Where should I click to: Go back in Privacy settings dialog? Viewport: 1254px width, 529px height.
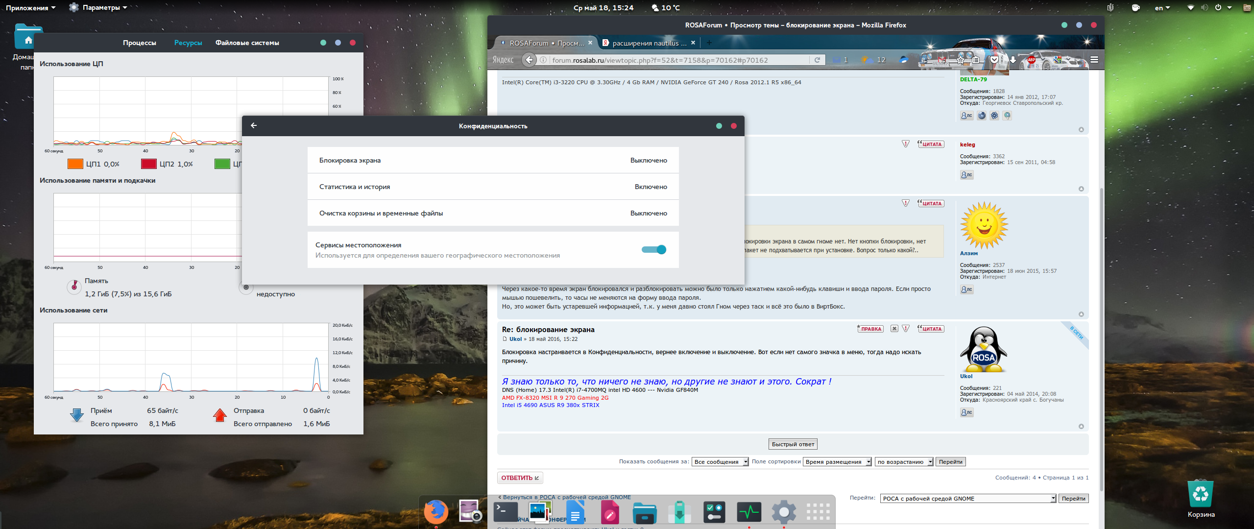pos(254,125)
